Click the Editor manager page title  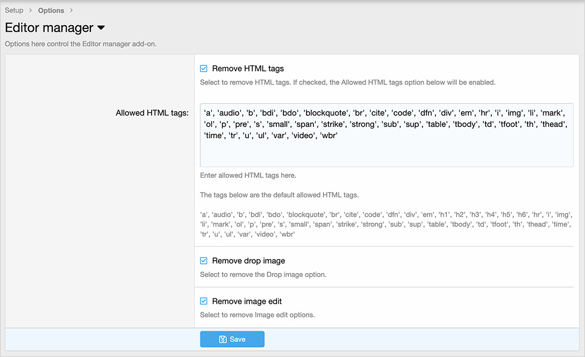pyautogui.click(x=49, y=28)
